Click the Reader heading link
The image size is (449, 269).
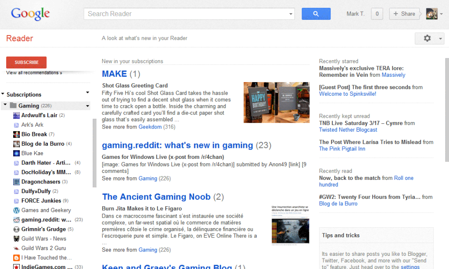click(19, 38)
